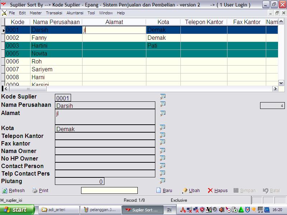The width and height of the screenshot is (287, 215).
Task: Delete the record with Hapus button
Action: 218,191
